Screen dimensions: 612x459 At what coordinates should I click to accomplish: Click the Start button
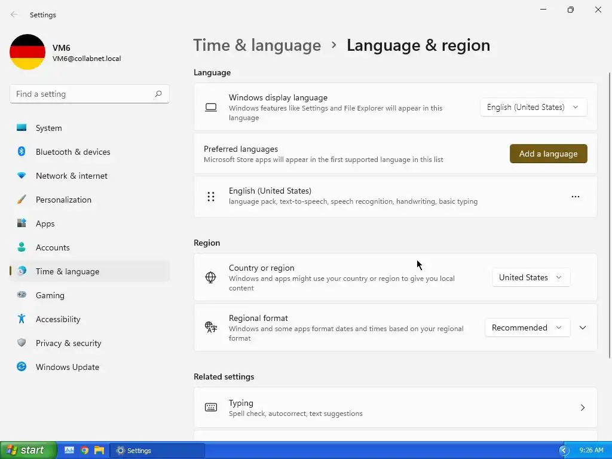[28, 450]
